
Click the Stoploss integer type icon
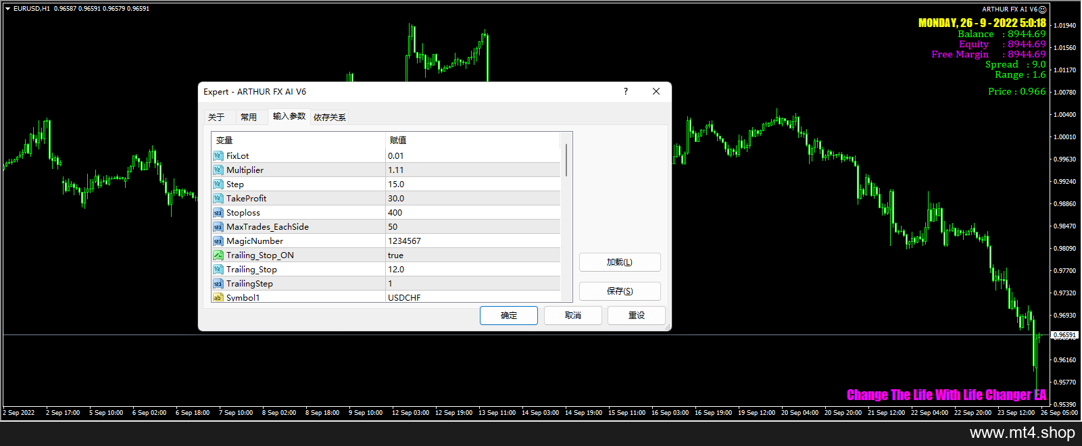pos(218,213)
